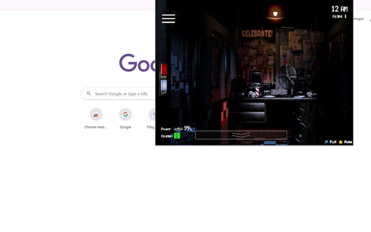Click the yellow star icon next to Rate
Image resolution: width=371 pixels, height=232 pixels.
click(x=340, y=142)
